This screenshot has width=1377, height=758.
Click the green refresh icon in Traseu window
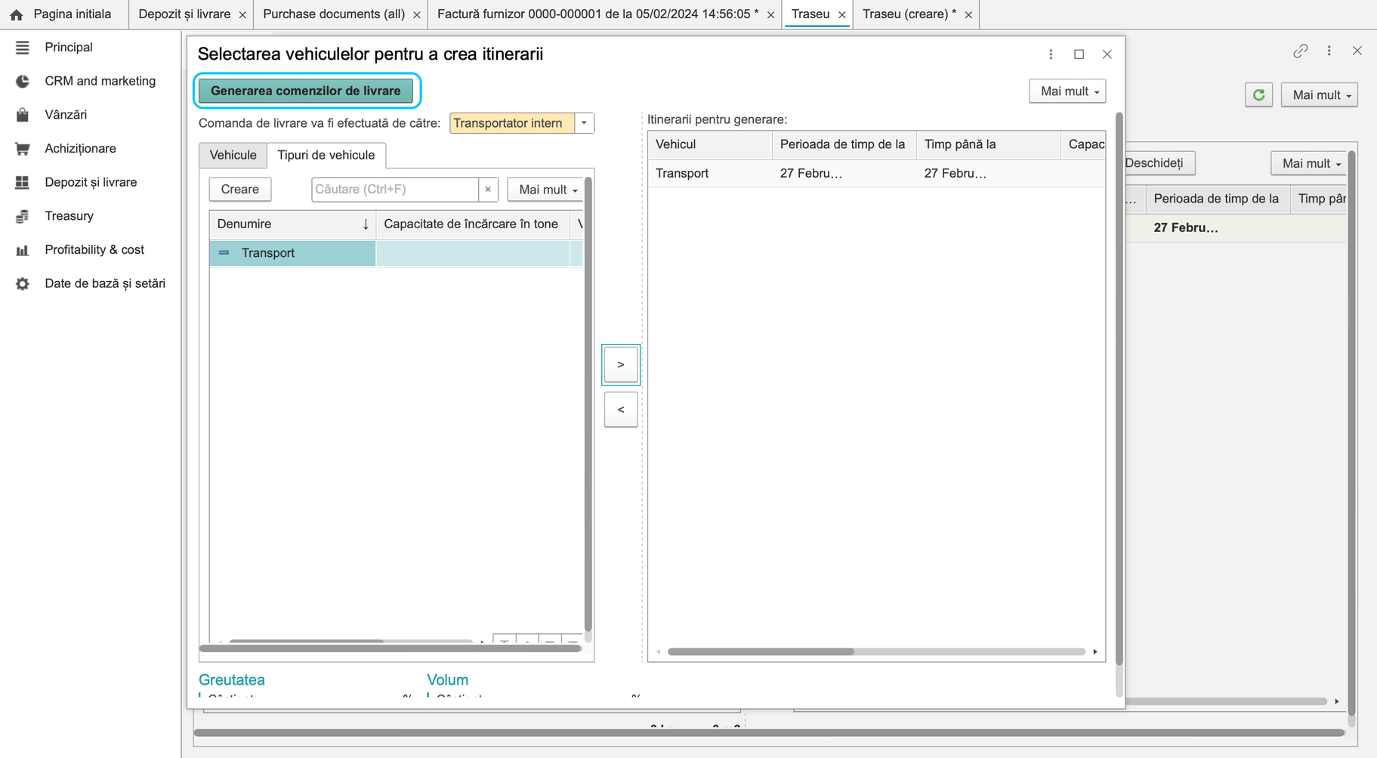pyautogui.click(x=1258, y=95)
